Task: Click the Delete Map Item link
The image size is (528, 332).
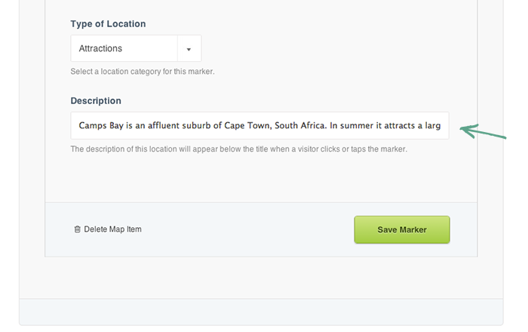Action: [x=112, y=229]
